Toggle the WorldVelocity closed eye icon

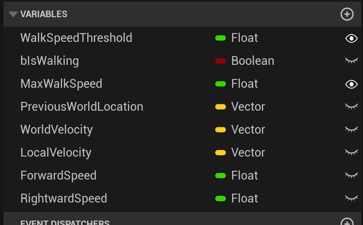pos(351,130)
